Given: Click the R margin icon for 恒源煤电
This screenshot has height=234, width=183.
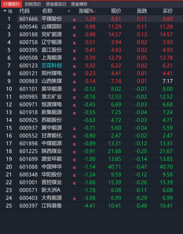Looking at the screenshot, I should pyautogui.click(x=74, y=106).
